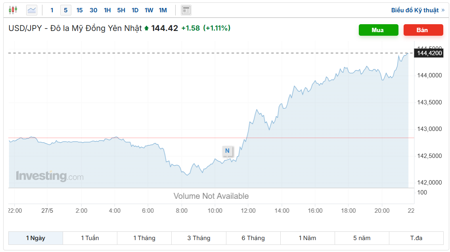Switch to the 3 Tháng range tab
Viewport: 450px width, 252px height.
[x=199, y=238]
